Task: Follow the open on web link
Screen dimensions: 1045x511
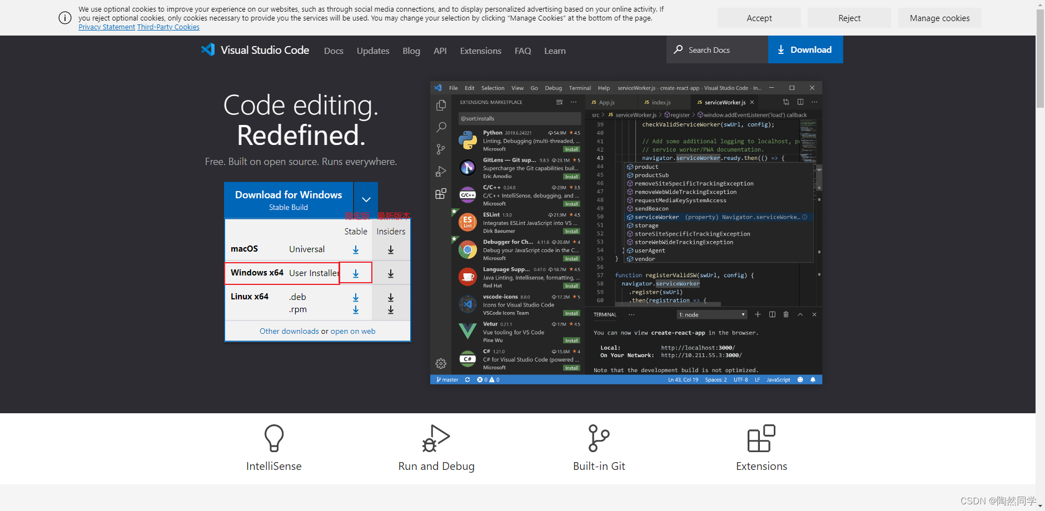Action: 353,331
